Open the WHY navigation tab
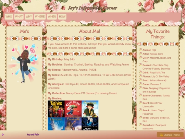This screenshot has height=139, width=185. click(x=29, y=16)
